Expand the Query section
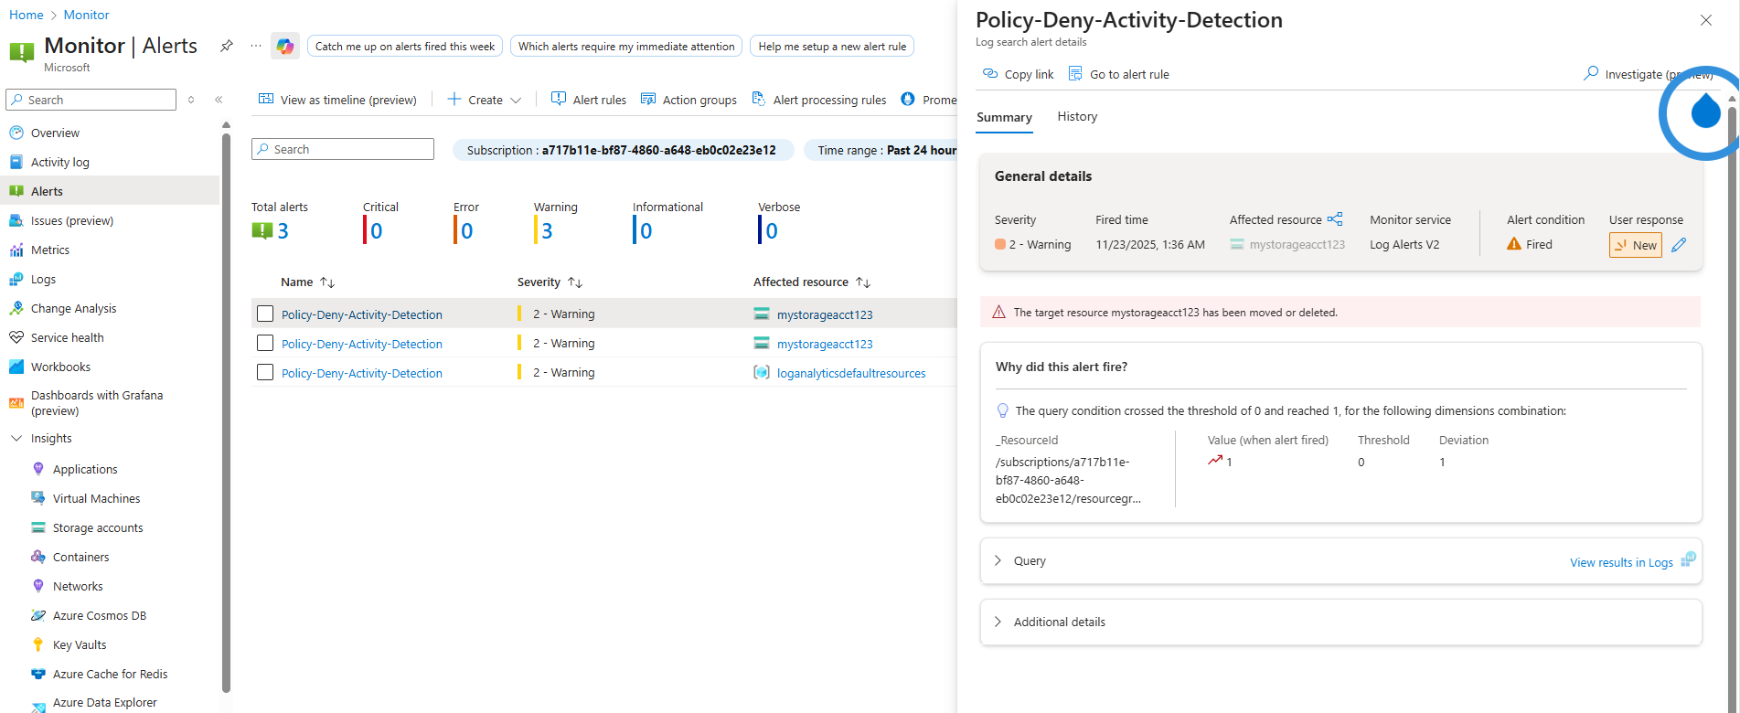Screen dimensions: 1740x713 pyautogui.click(x=998, y=560)
